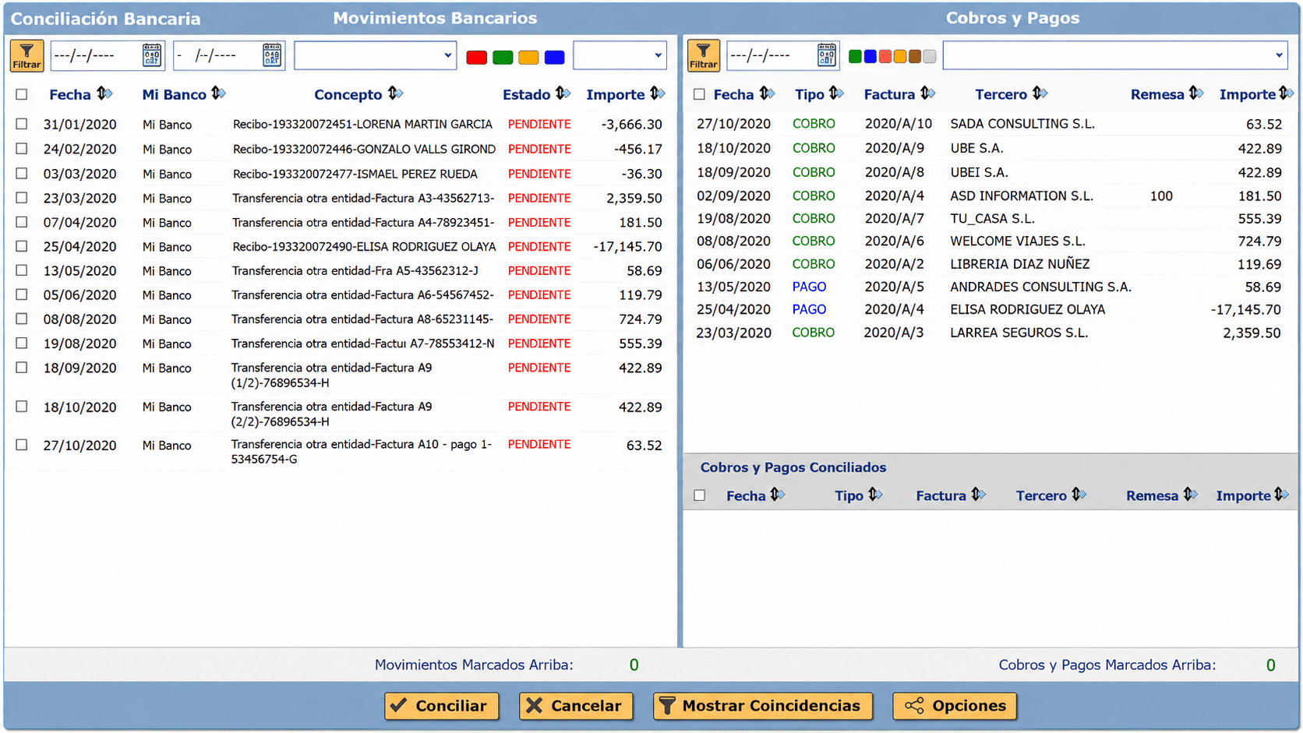The width and height of the screenshot is (1303, 733).
Task: Sort bank movements by Mi Banco arrow
Action: 218,94
